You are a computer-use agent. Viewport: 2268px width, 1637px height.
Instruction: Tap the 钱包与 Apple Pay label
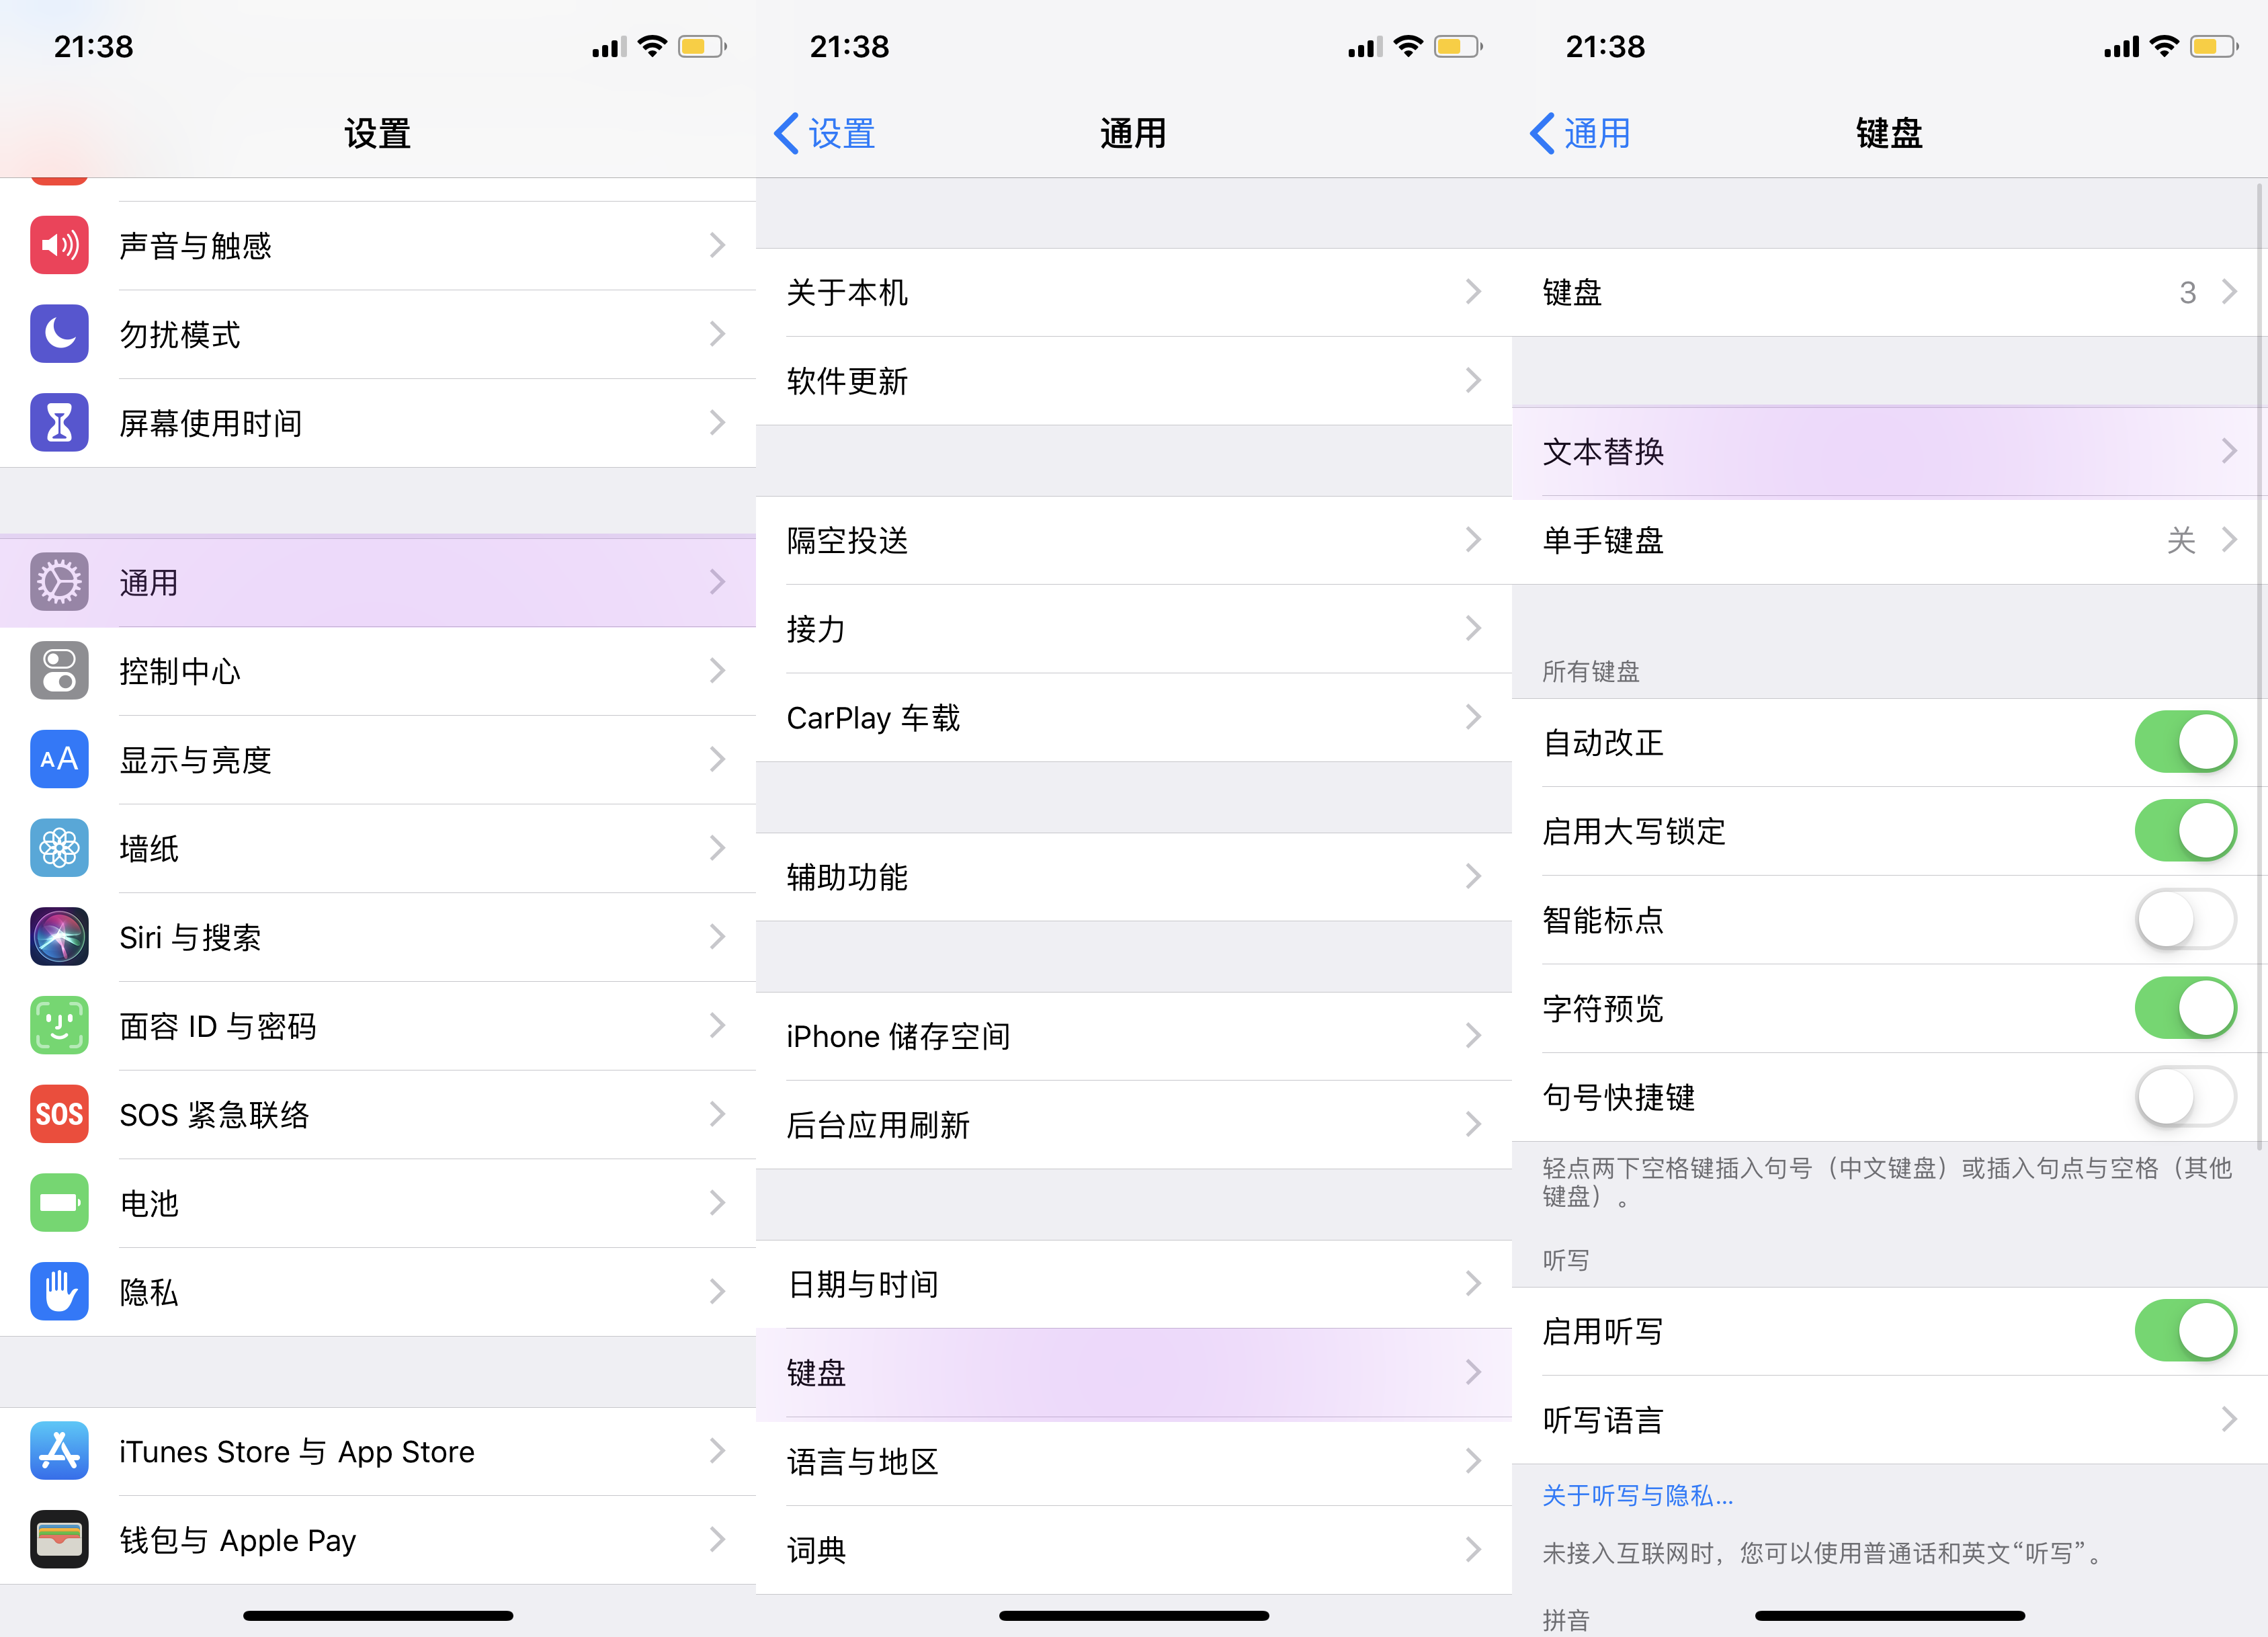[x=238, y=1540]
